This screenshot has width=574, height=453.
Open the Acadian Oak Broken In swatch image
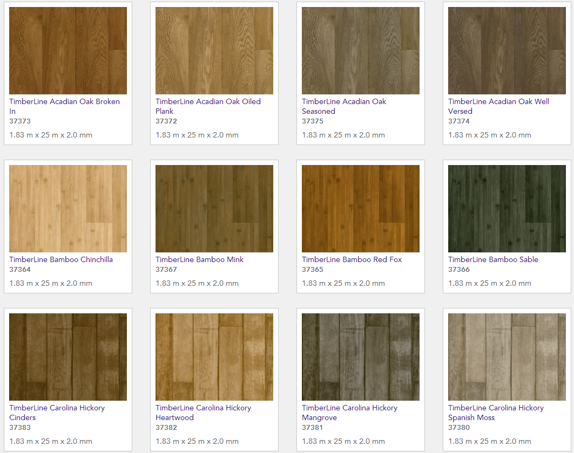tap(68, 51)
